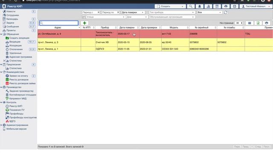Open Реестр договоров in the sidebar
273x153 pixels.
pos(19,80)
